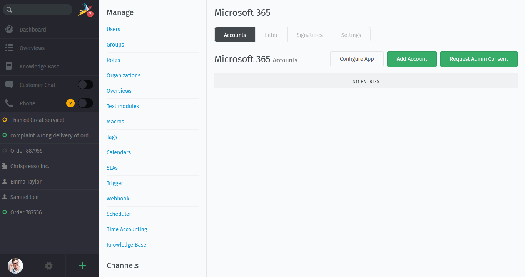Image resolution: width=525 pixels, height=277 pixels.
Task: Switch to the Filter tab
Action: pos(271,35)
